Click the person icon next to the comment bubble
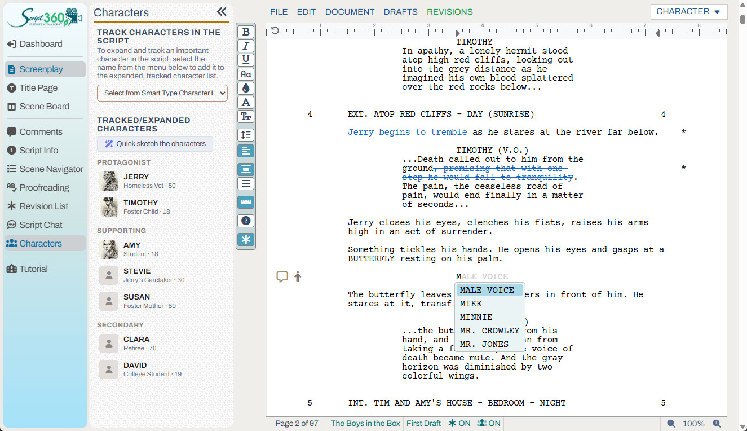The width and height of the screenshot is (747, 431). [x=298, y=276]
